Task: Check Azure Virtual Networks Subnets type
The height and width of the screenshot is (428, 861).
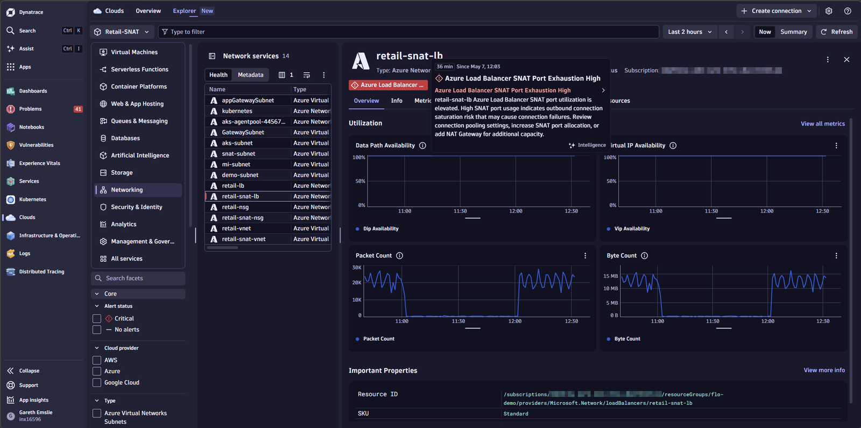Action: [x=97, y=413]
